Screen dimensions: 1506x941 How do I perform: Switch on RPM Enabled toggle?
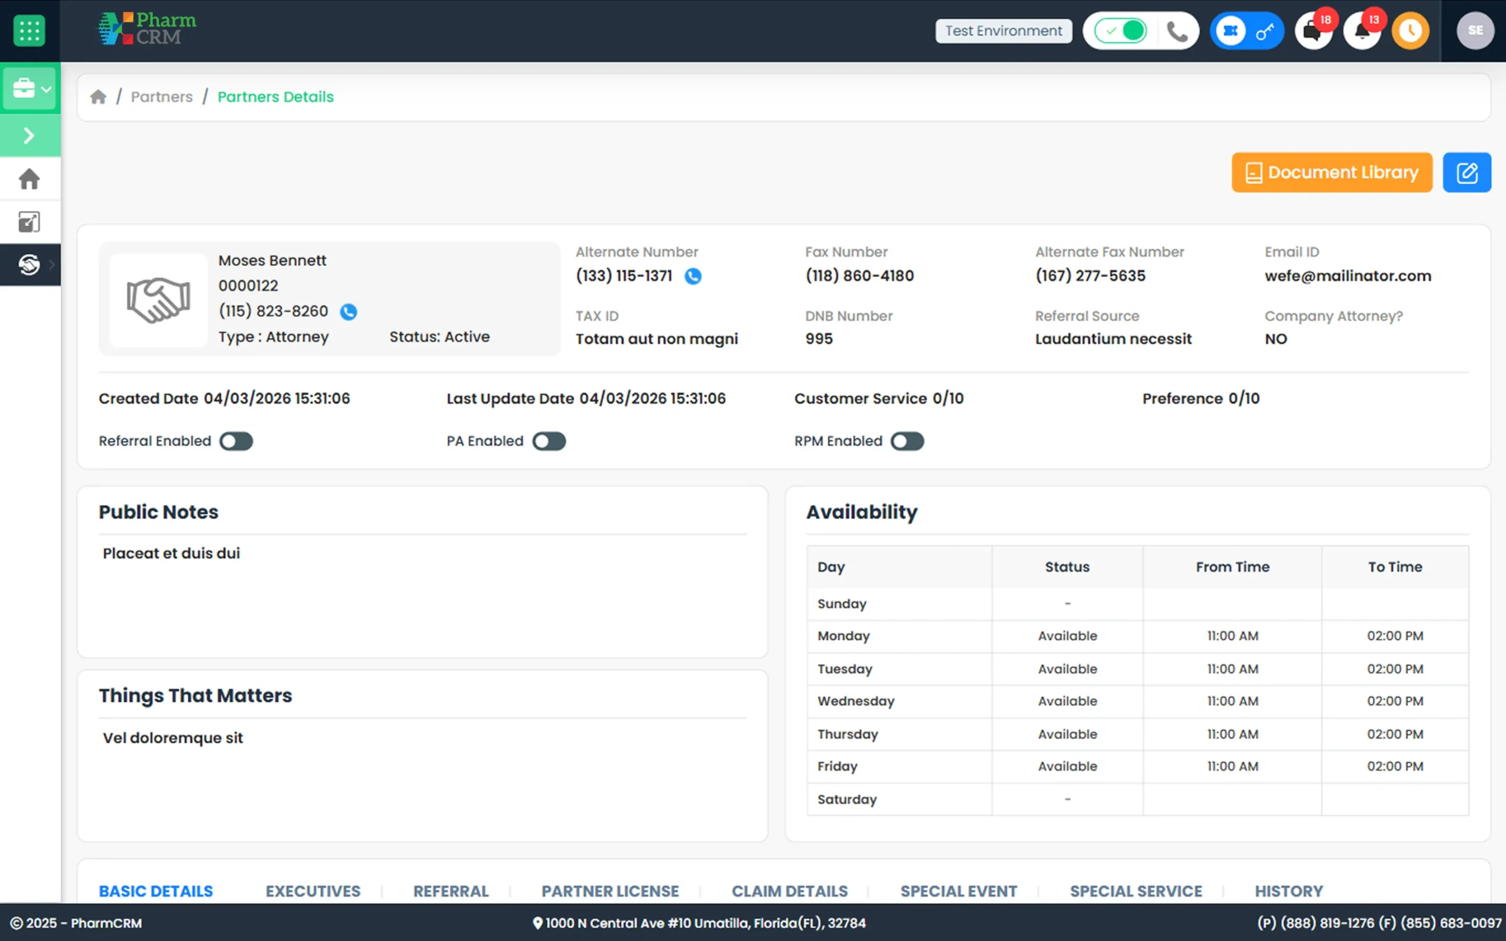[907, 441]
